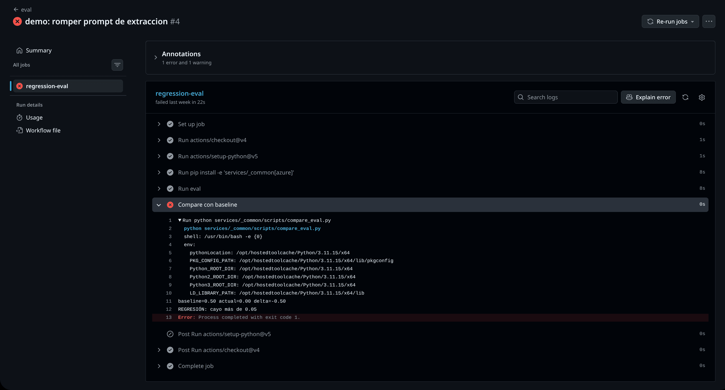Open the three-dot more options menu
The width and height of the screenshot is (725, 390).
point(709,21)
